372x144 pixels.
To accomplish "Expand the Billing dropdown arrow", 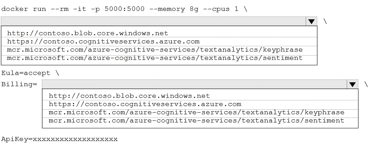I will click(352, 84).
